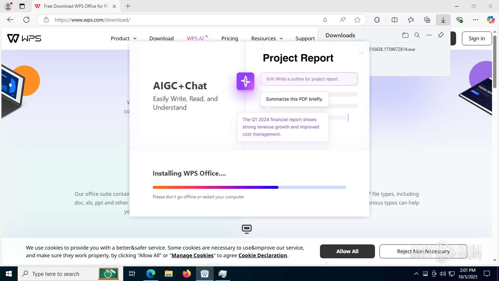Activate the Read Aloud icon
The width and height of the screenshot is (499, 281).
pos(343,20)
